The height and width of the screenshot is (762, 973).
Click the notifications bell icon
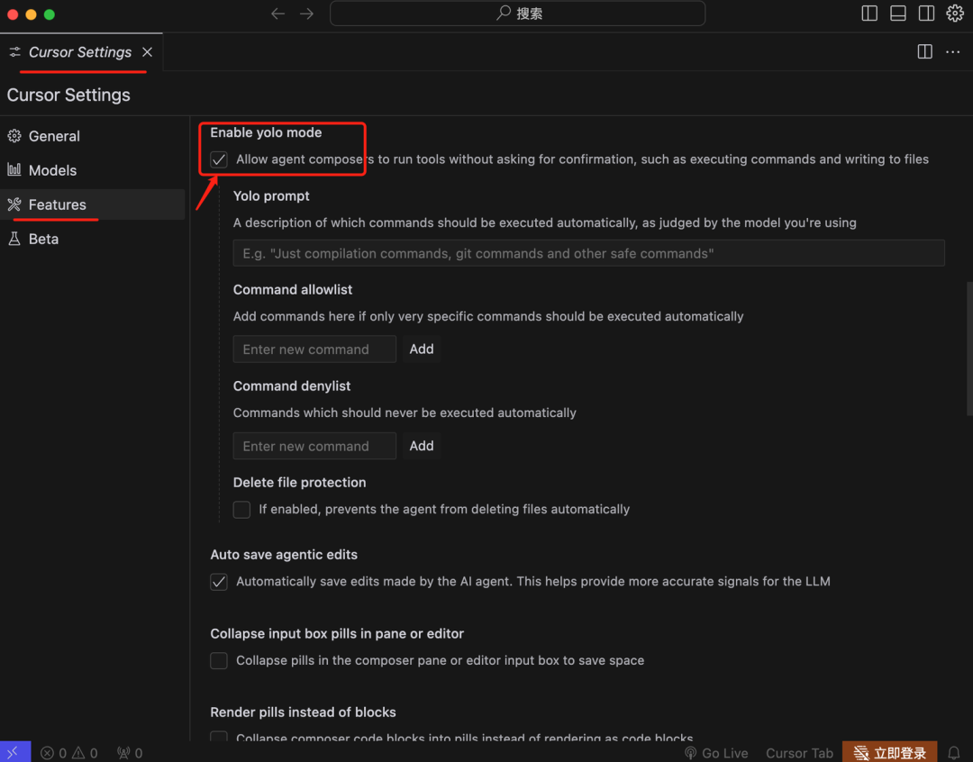tap(954, 753)
